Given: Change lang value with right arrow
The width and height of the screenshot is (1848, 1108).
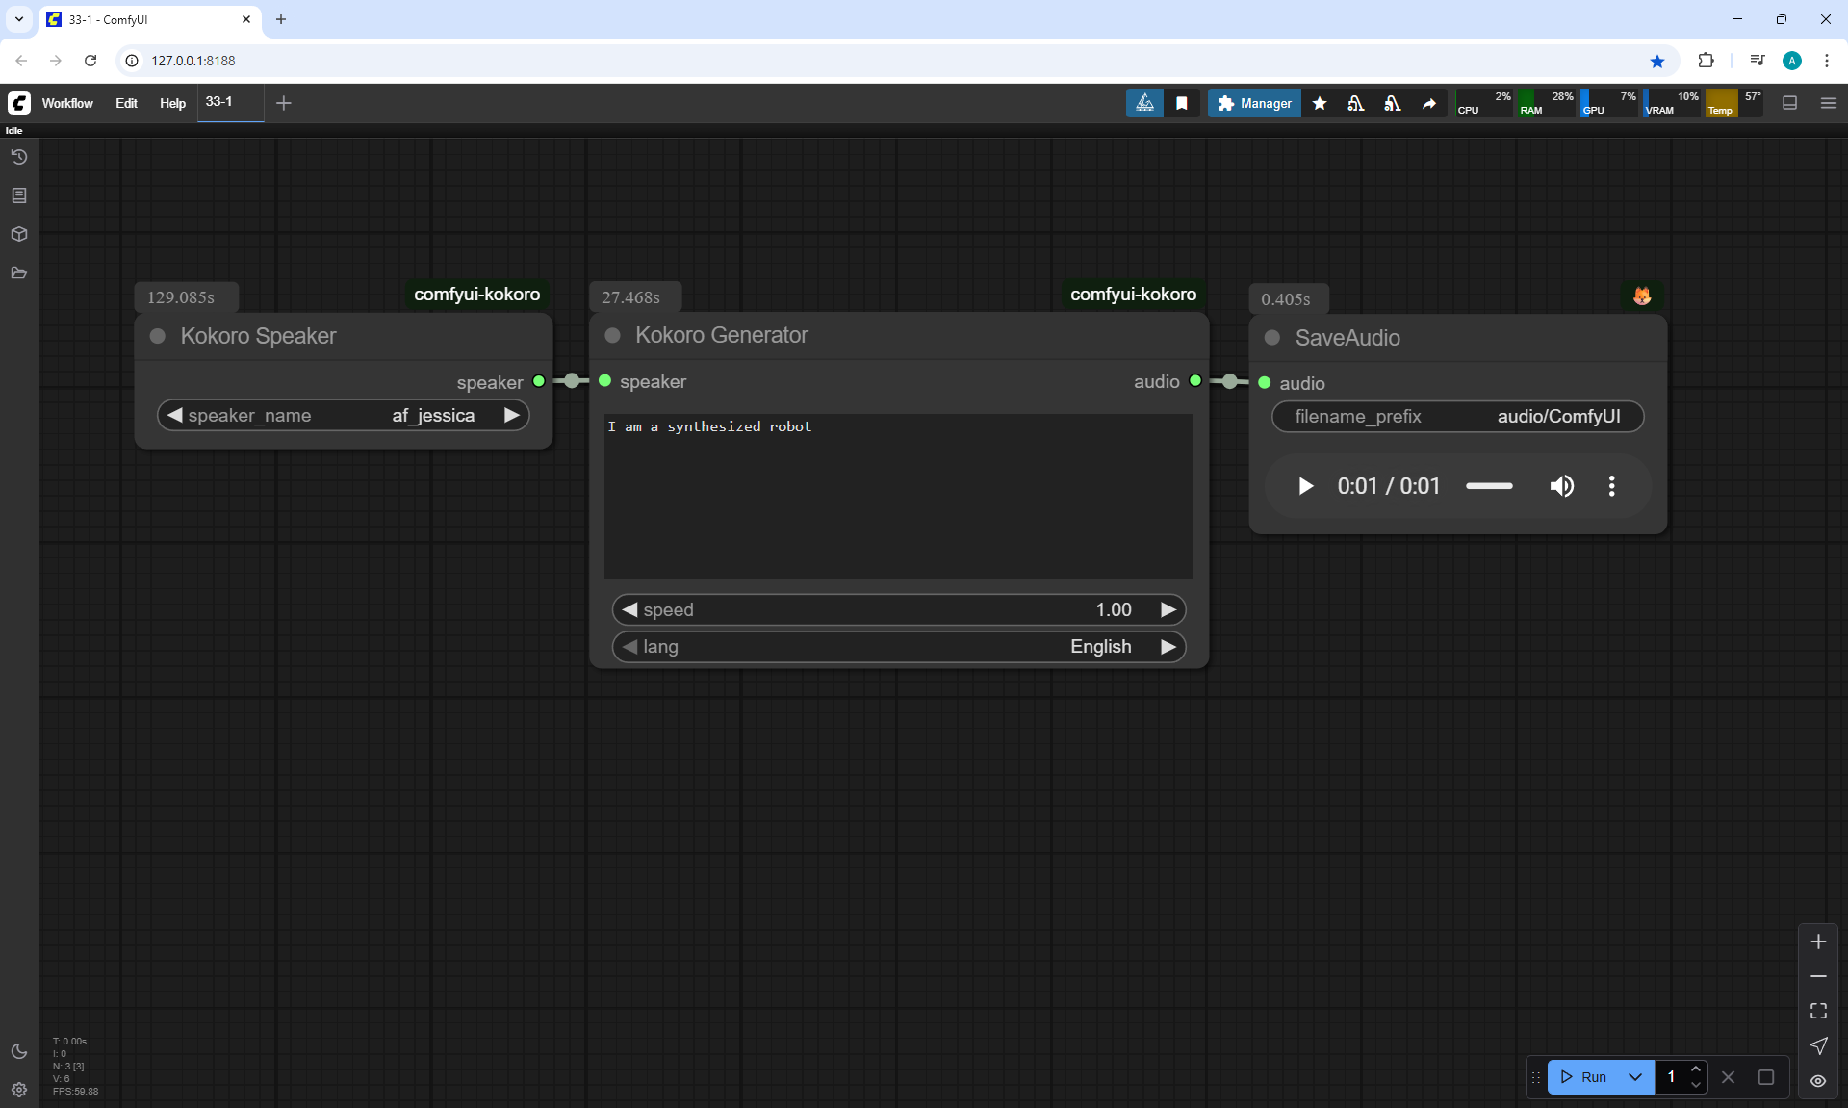Looking at the screenshot, I should click(x=1168, y=647).
